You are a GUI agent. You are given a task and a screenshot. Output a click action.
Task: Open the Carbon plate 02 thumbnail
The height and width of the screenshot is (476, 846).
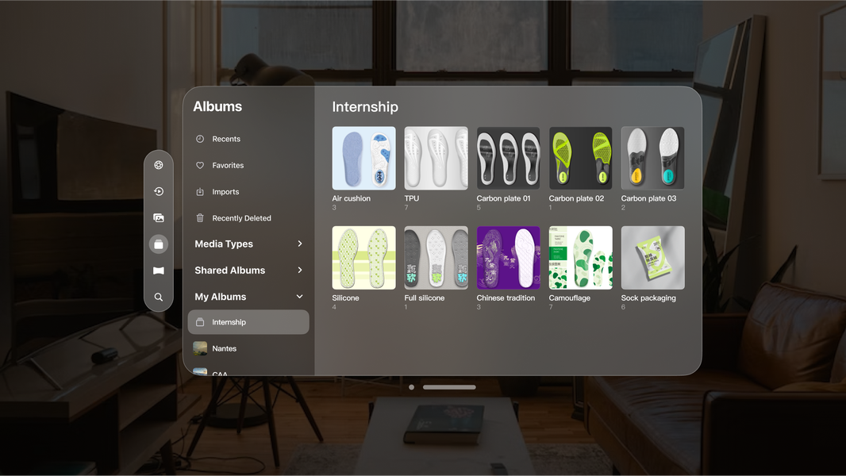(581, 158)
